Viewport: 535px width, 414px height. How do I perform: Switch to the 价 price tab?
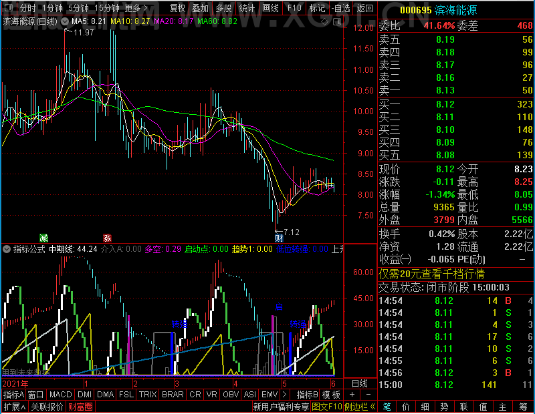coord(406,407)
